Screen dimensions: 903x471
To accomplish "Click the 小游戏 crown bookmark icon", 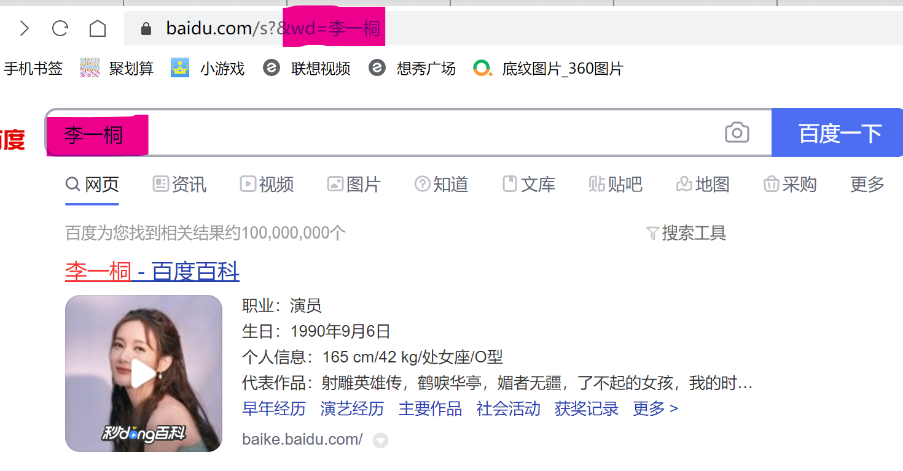I will point(179,67).
